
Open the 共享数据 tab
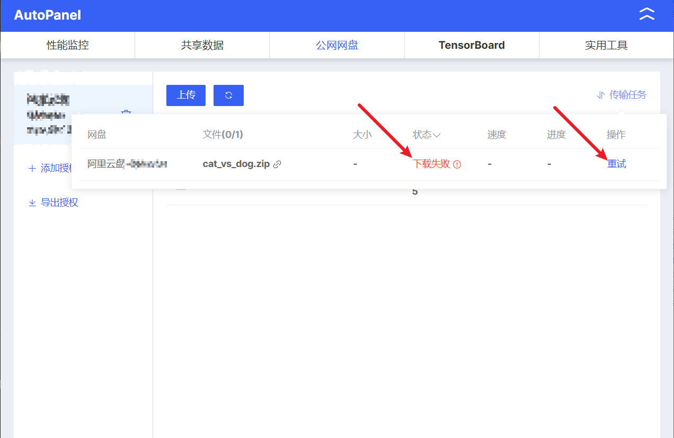coord(202,45)
